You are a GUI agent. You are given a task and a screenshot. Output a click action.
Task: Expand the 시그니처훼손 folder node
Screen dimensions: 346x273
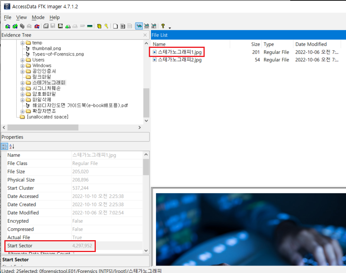23,89
